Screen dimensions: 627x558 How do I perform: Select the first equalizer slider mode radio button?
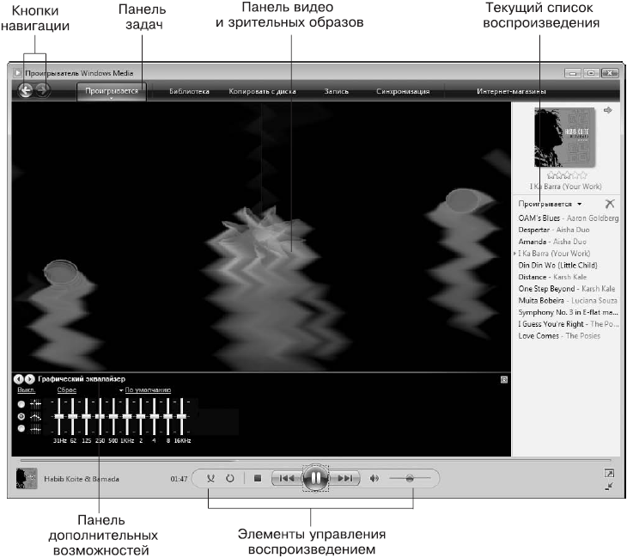[21, 404]
